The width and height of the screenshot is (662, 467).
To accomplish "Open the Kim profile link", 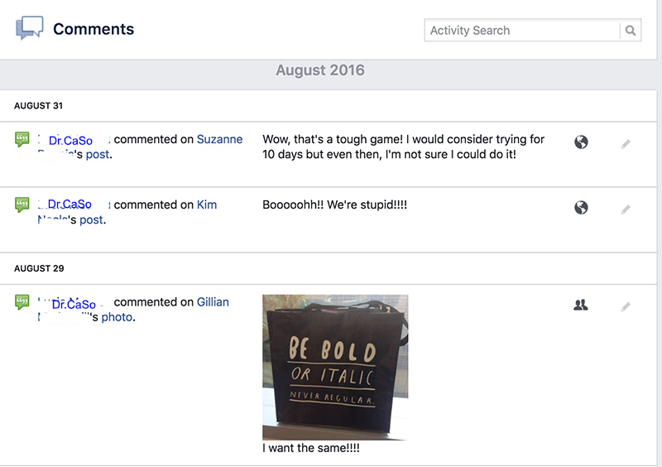I will [207, 205].
